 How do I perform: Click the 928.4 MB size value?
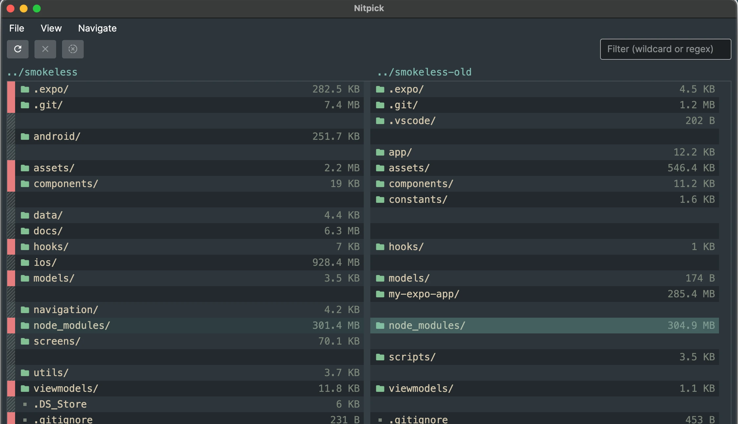click(336, 263)
